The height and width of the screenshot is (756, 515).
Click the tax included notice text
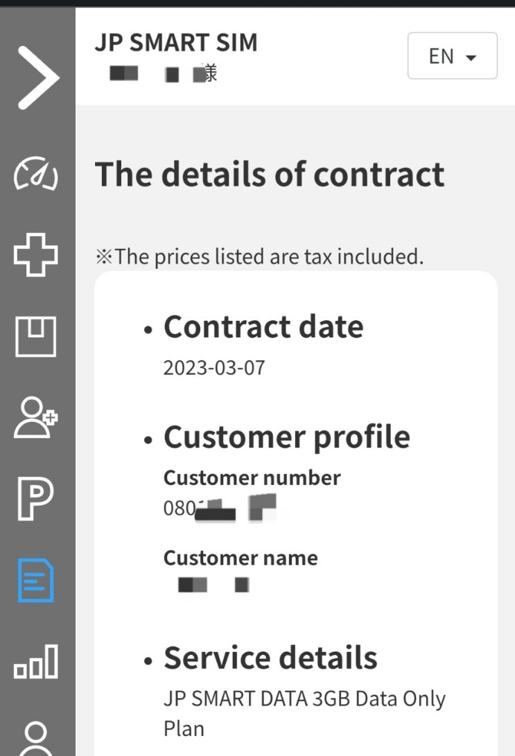(259, 257)
